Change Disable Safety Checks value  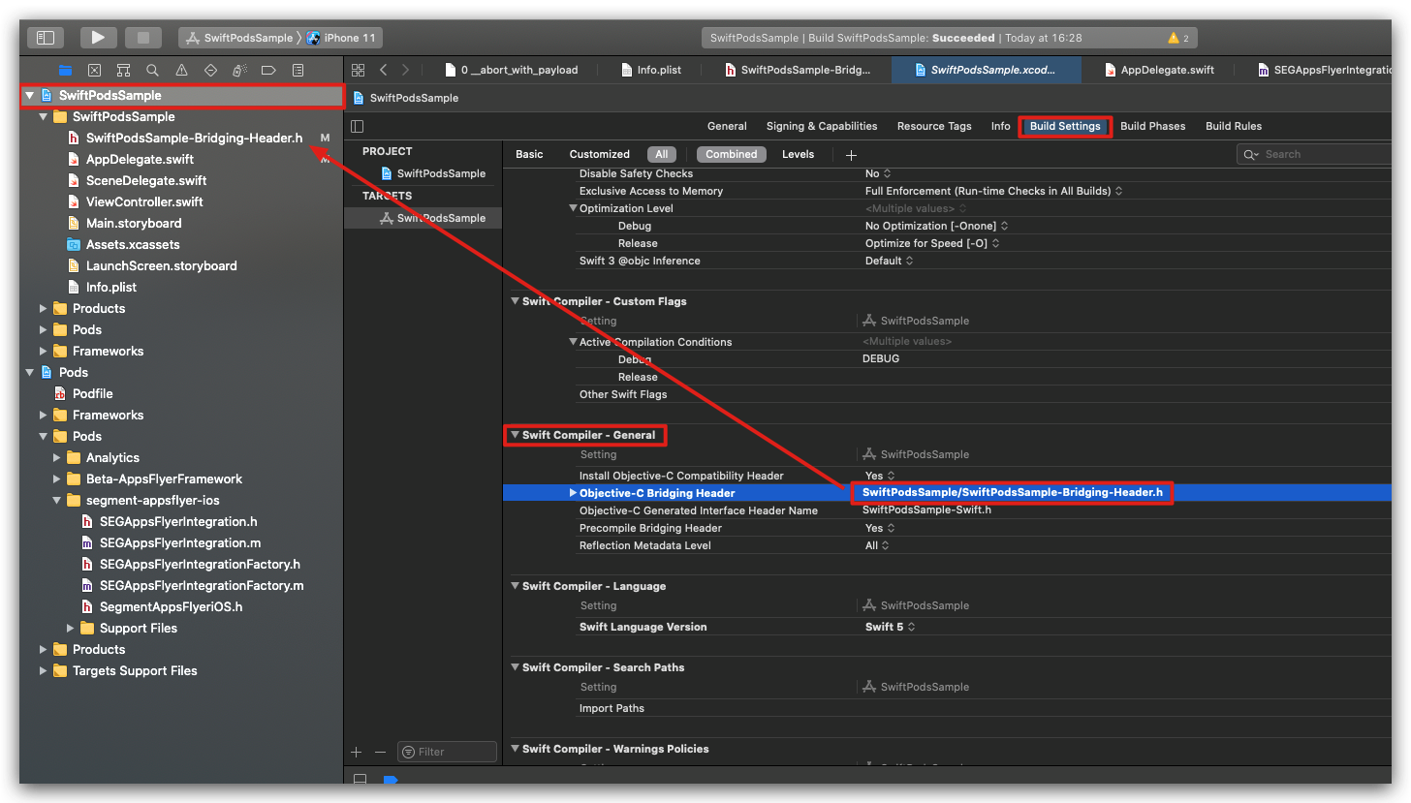(878, 173)
